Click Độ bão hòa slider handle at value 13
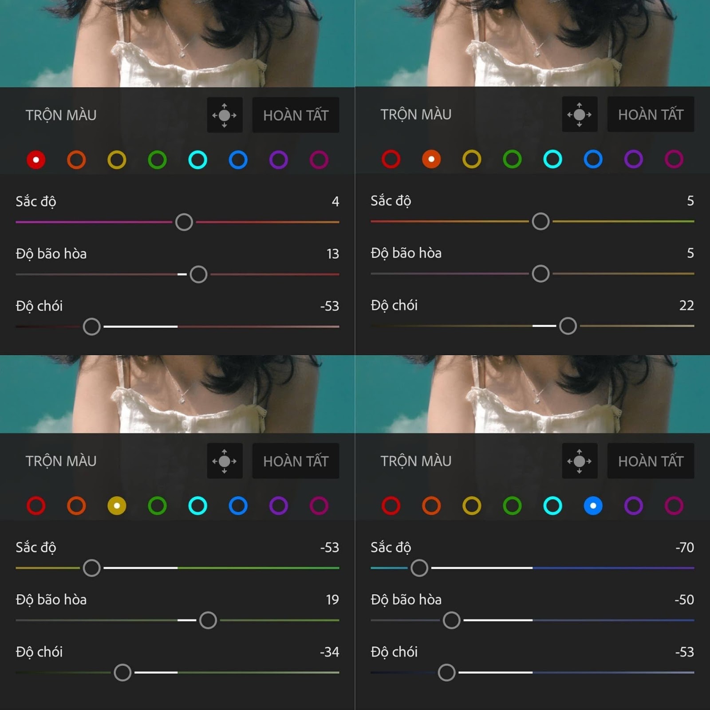This screenshot has width=710, height=710. pyautogui.click(x=198, y=274)
